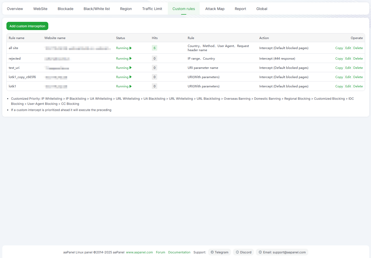Copy the 'all site' rule

click(339, 48)
